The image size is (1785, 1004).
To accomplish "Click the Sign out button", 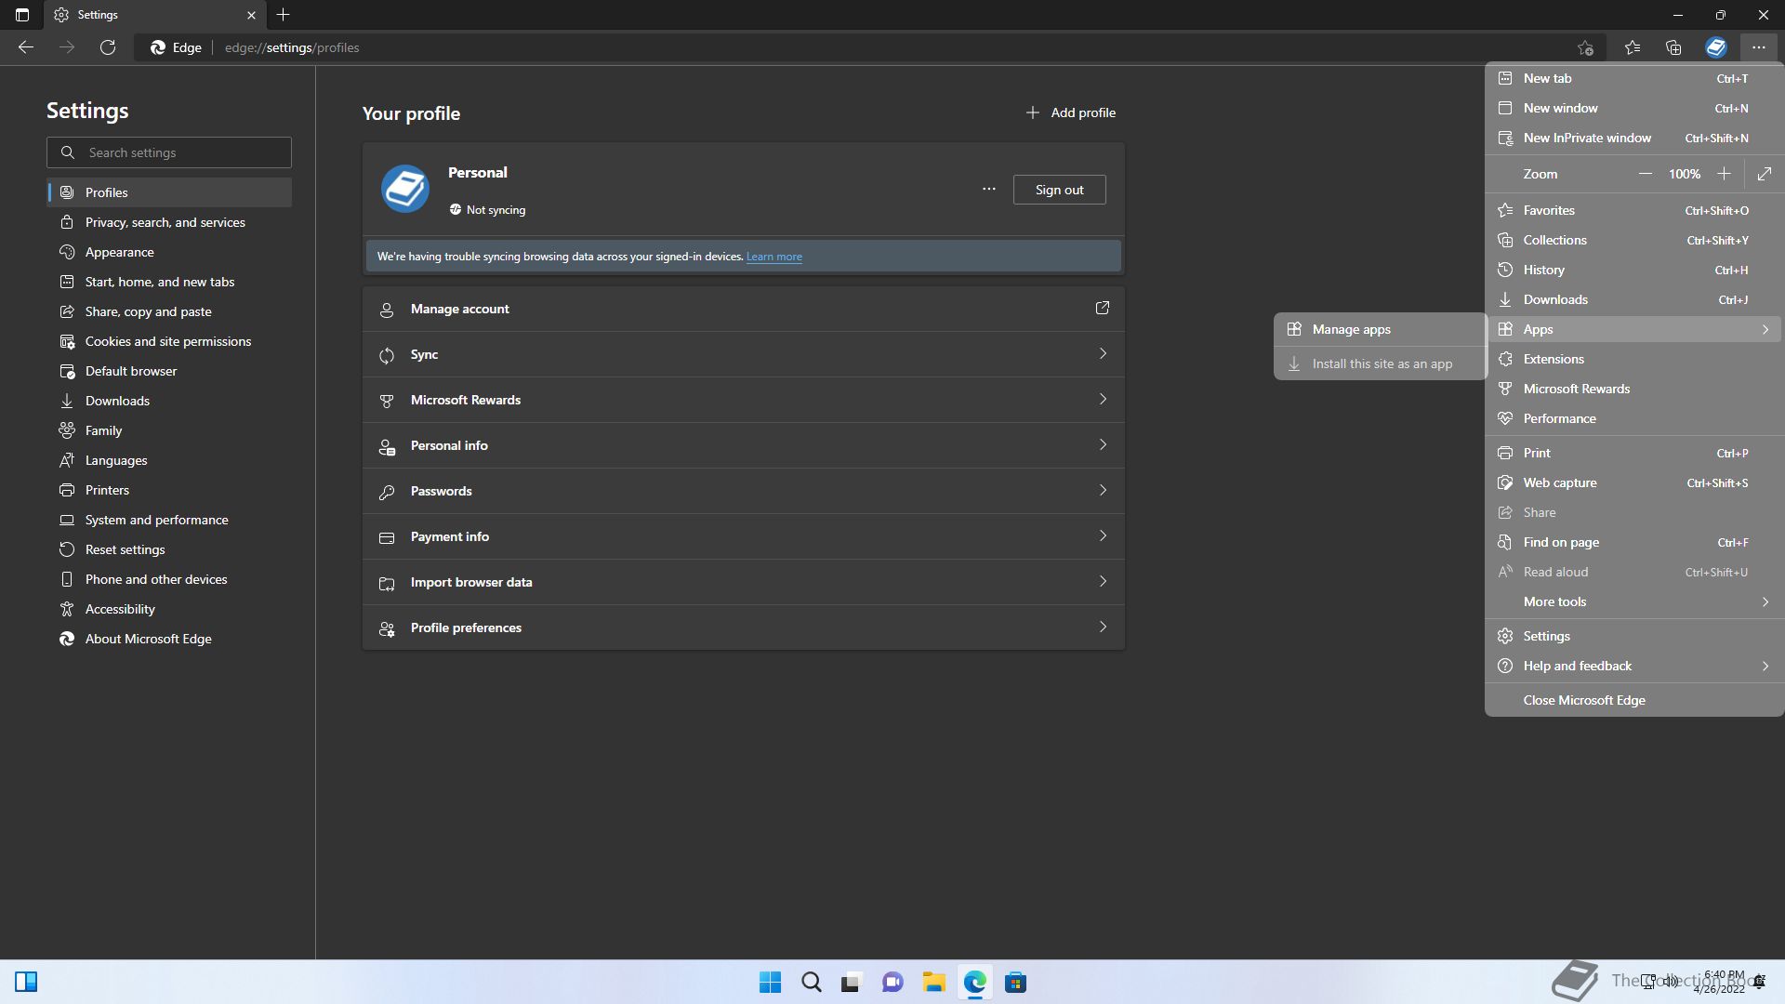I will click(x=1059, y=190).
